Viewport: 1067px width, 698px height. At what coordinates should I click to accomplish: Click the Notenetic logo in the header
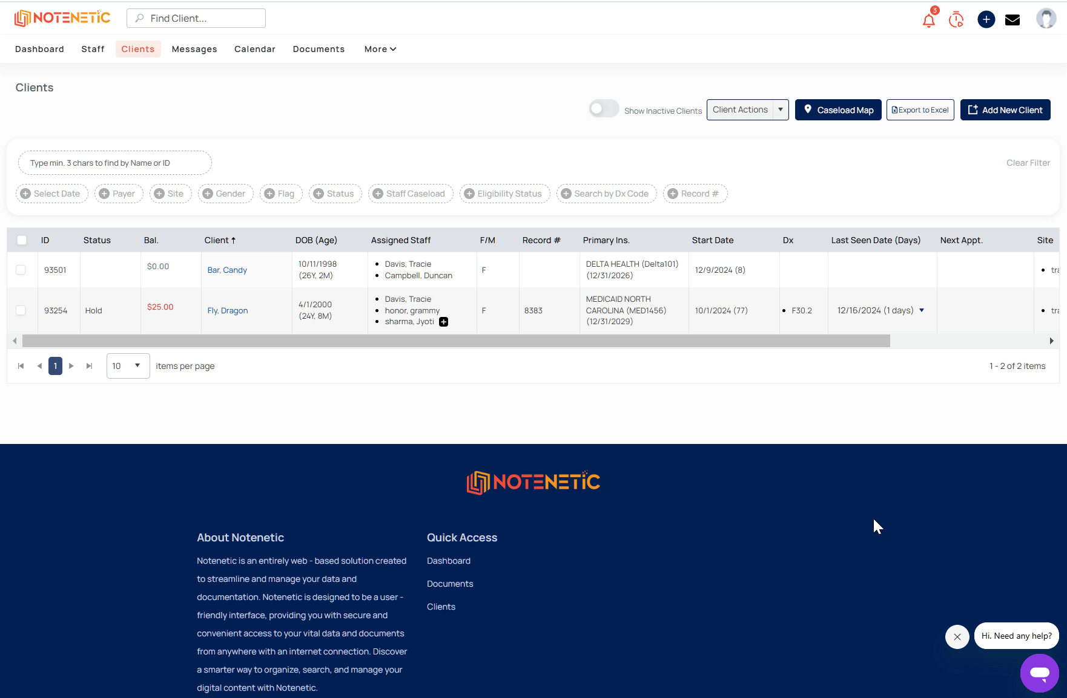pos(62,18)
